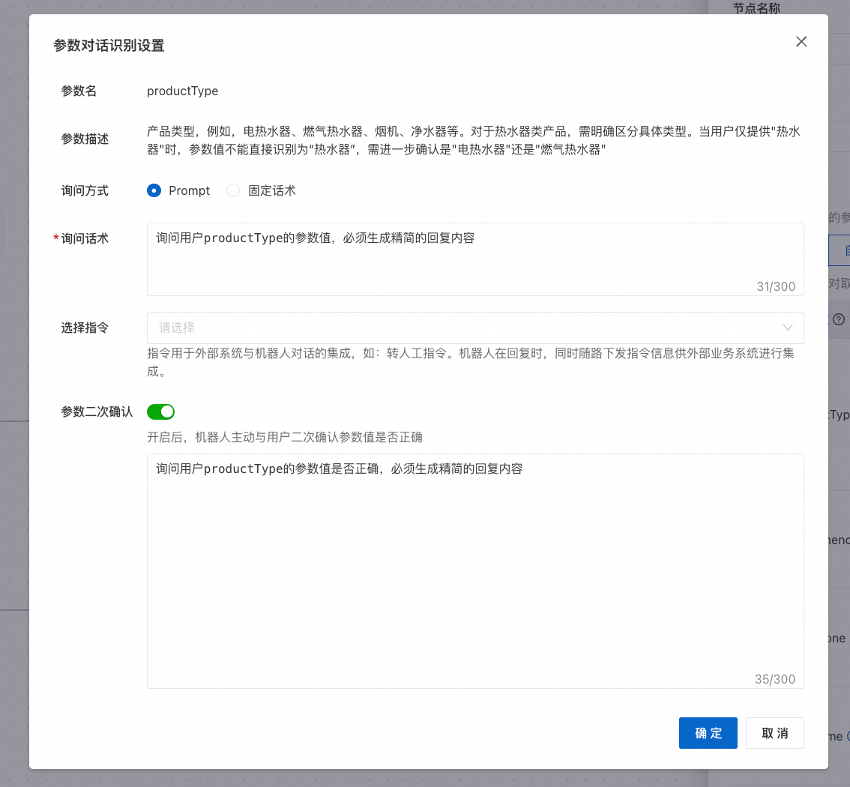Click into the 询问话术 text area
The image size is (850, 787).
[475, 259]
